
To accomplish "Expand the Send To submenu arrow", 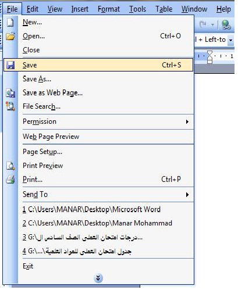I will 187,195.
